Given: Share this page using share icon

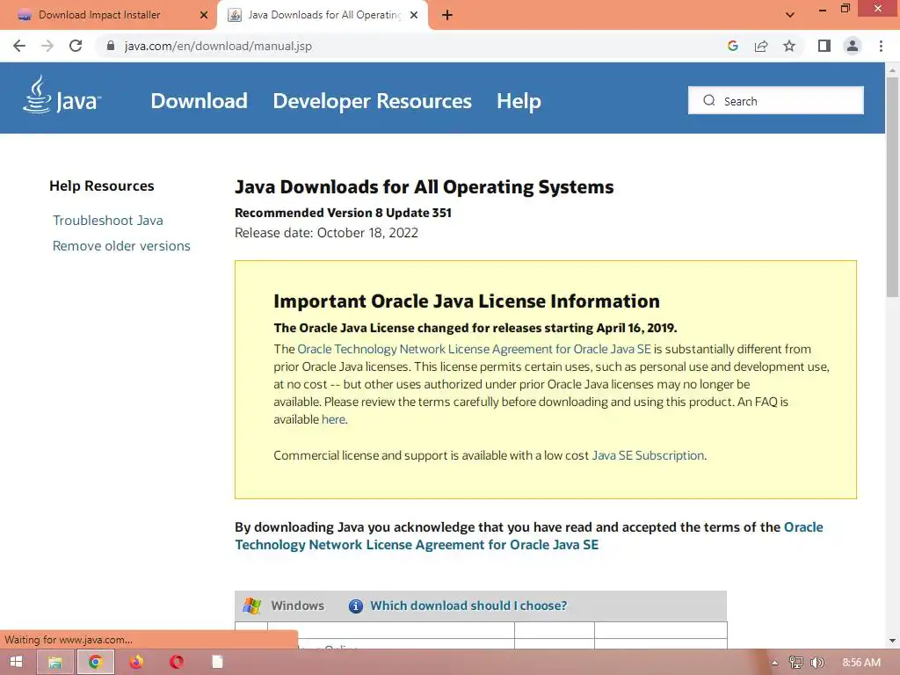Looking at the screenshot, I should click(761, 46).
